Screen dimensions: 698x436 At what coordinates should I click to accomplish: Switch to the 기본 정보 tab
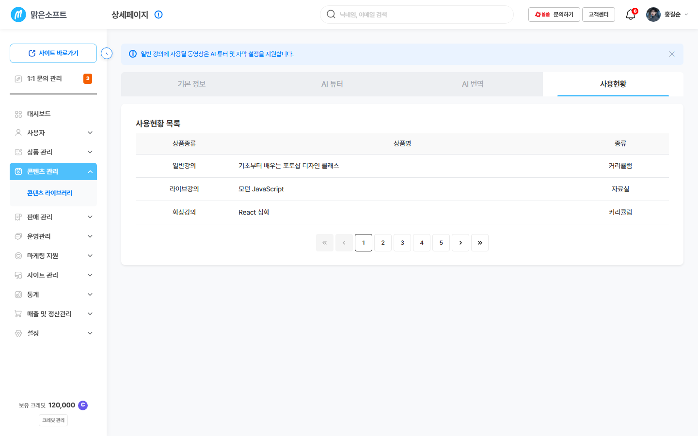(x=191, y=84)
